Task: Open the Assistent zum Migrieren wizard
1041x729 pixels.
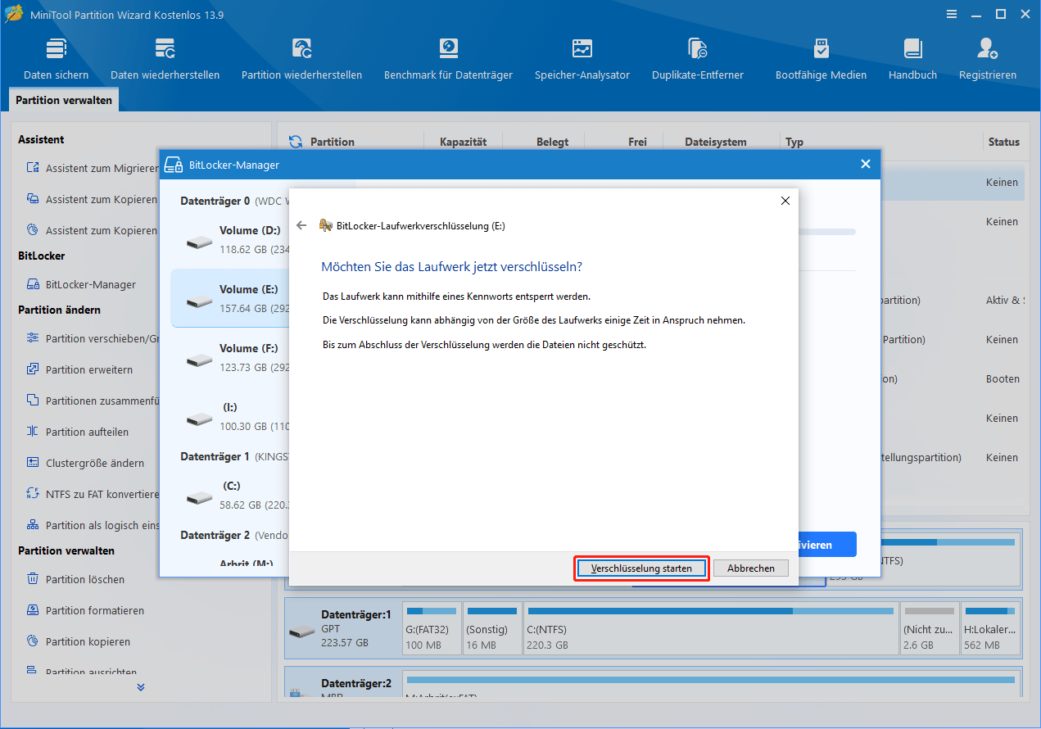Action: tap(92, 168)
